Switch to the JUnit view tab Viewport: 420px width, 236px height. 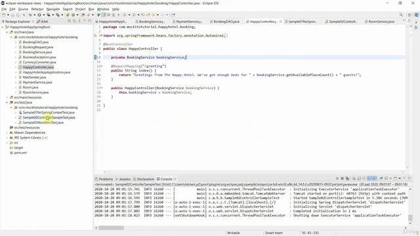pos(43,22)
